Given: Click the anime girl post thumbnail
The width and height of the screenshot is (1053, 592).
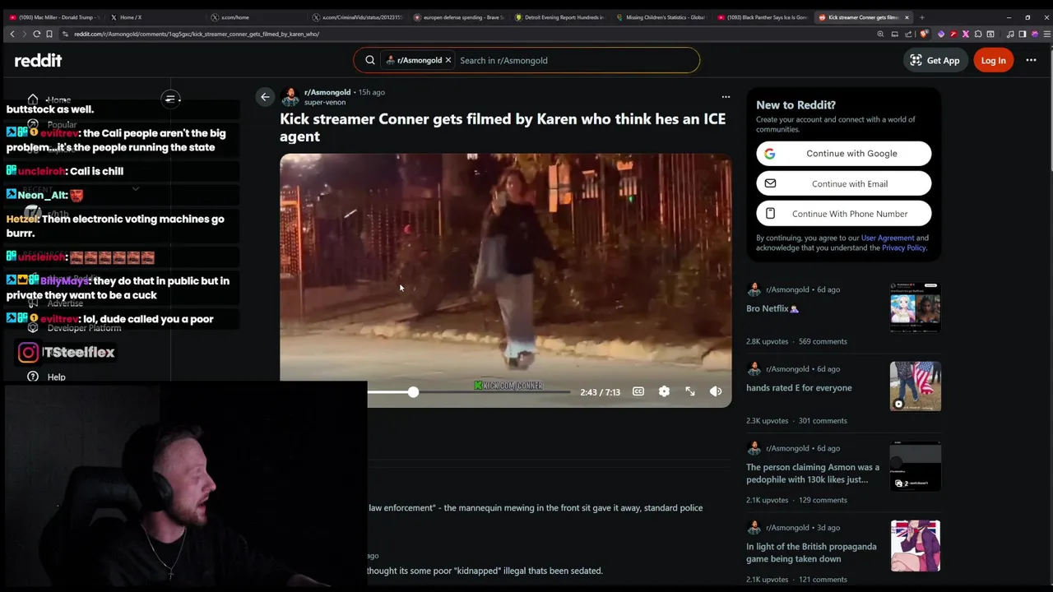Looking at the screenshot, I should click(915, 545).
